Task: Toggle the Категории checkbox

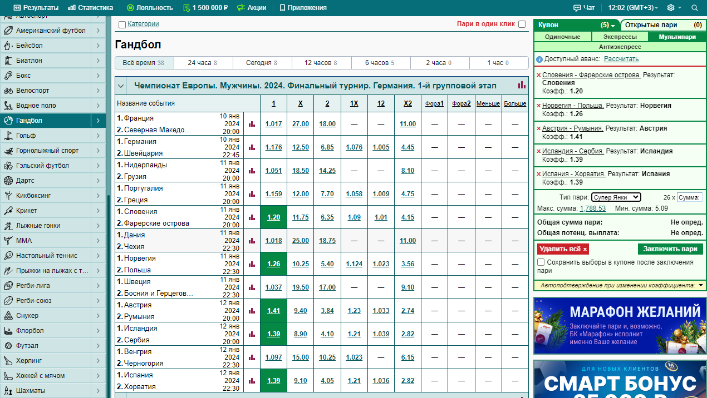Action: (122, 24)
